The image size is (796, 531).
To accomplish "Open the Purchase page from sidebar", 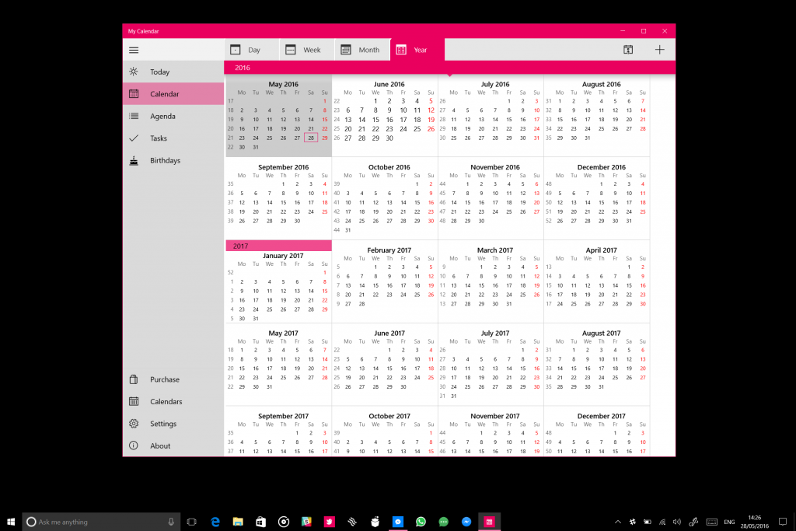I will 134,379.
